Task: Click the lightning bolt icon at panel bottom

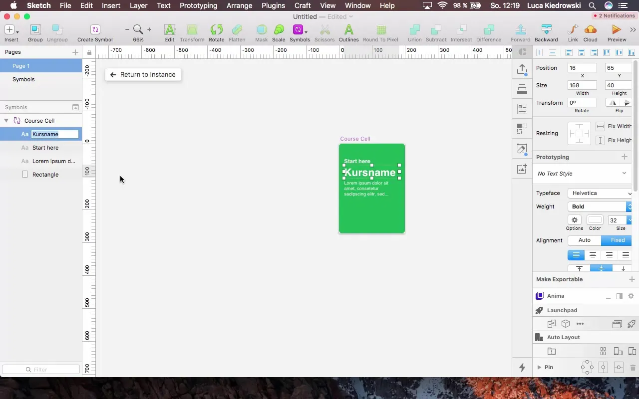Action: coord(522,368)
